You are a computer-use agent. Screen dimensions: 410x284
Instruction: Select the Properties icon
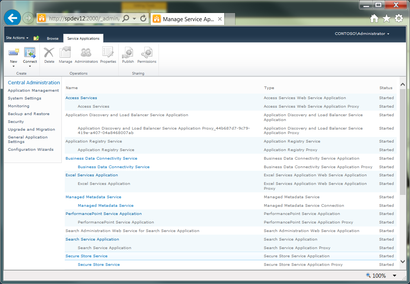point(108,55)
